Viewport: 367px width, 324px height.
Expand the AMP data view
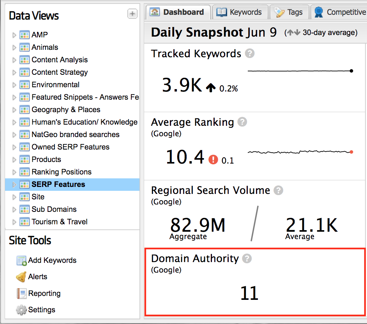coord(14,35)
